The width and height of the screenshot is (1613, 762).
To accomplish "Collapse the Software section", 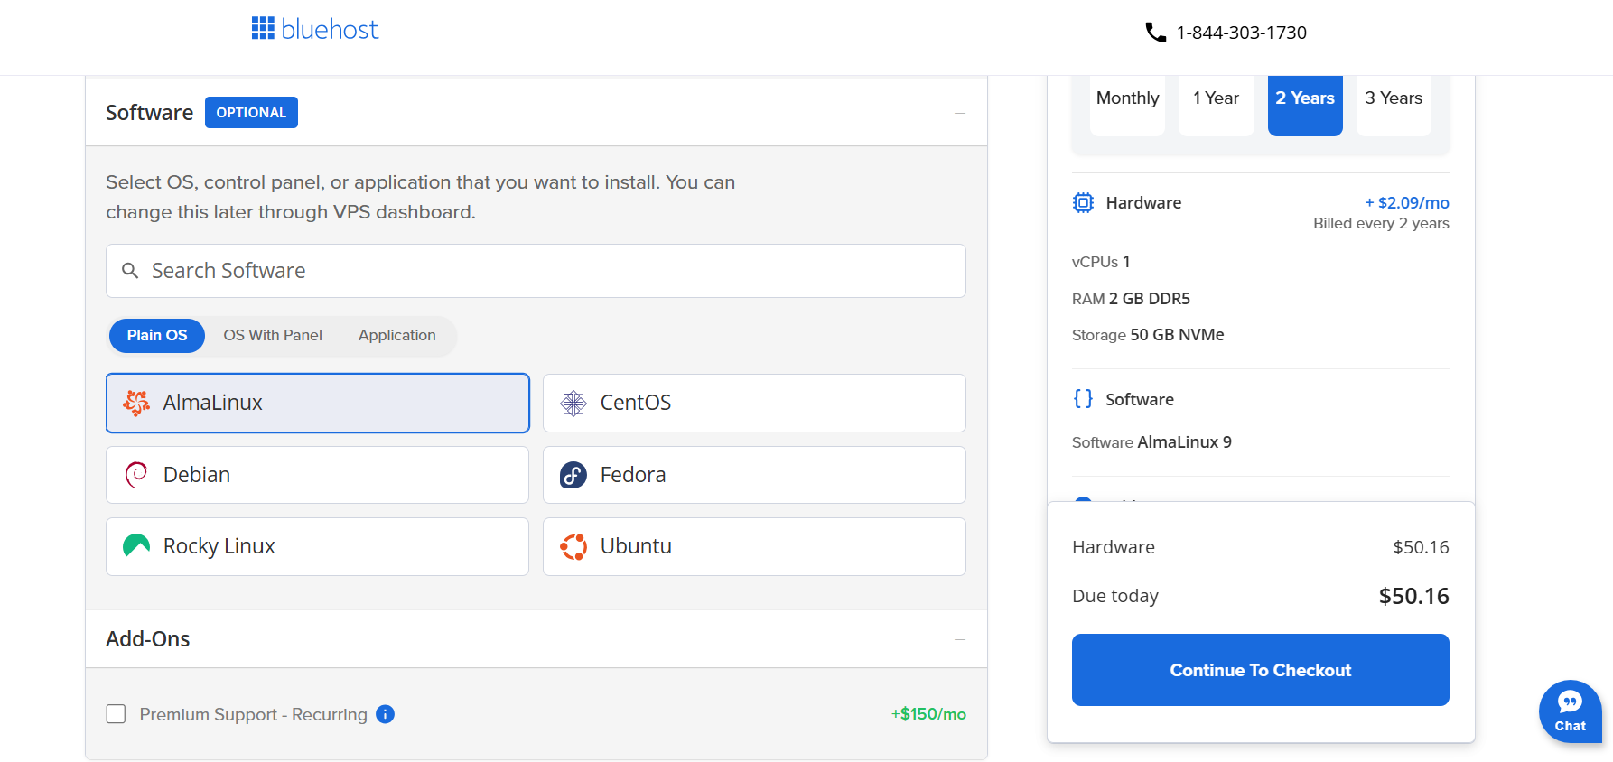I will tap(960, 113).
